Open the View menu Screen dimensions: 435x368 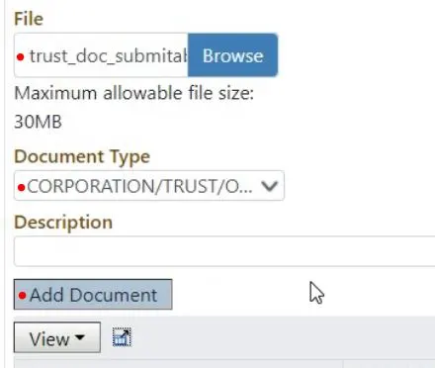click(x=57, y=337)
